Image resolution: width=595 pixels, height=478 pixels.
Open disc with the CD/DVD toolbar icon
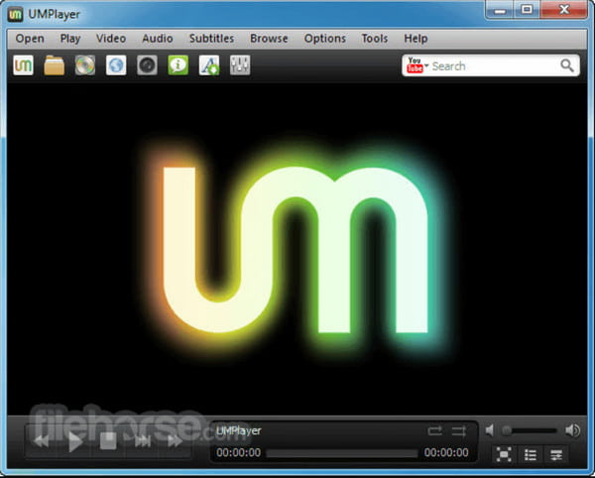[85, 65]
